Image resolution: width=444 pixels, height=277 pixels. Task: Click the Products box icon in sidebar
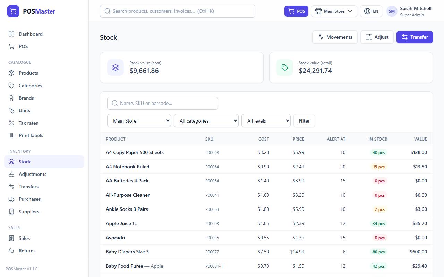pos(11,73)
